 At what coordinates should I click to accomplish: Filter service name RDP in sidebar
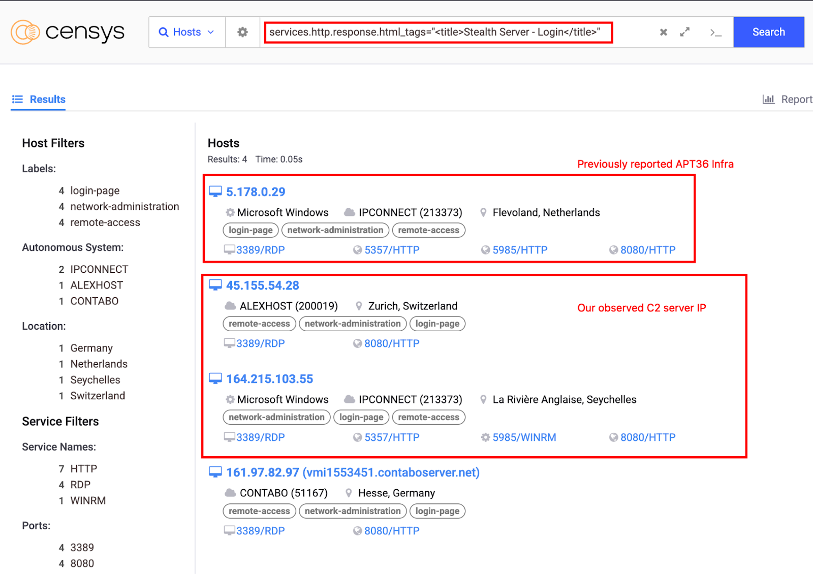click(80, 484)
